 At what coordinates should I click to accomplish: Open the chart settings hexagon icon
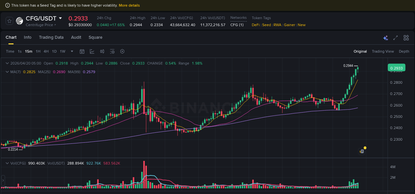[122, 51]
